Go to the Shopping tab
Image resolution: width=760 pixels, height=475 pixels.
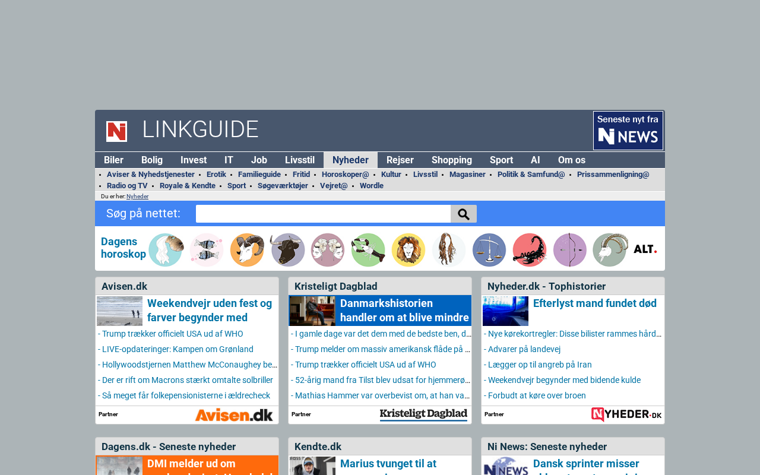[x=452, y=160]
